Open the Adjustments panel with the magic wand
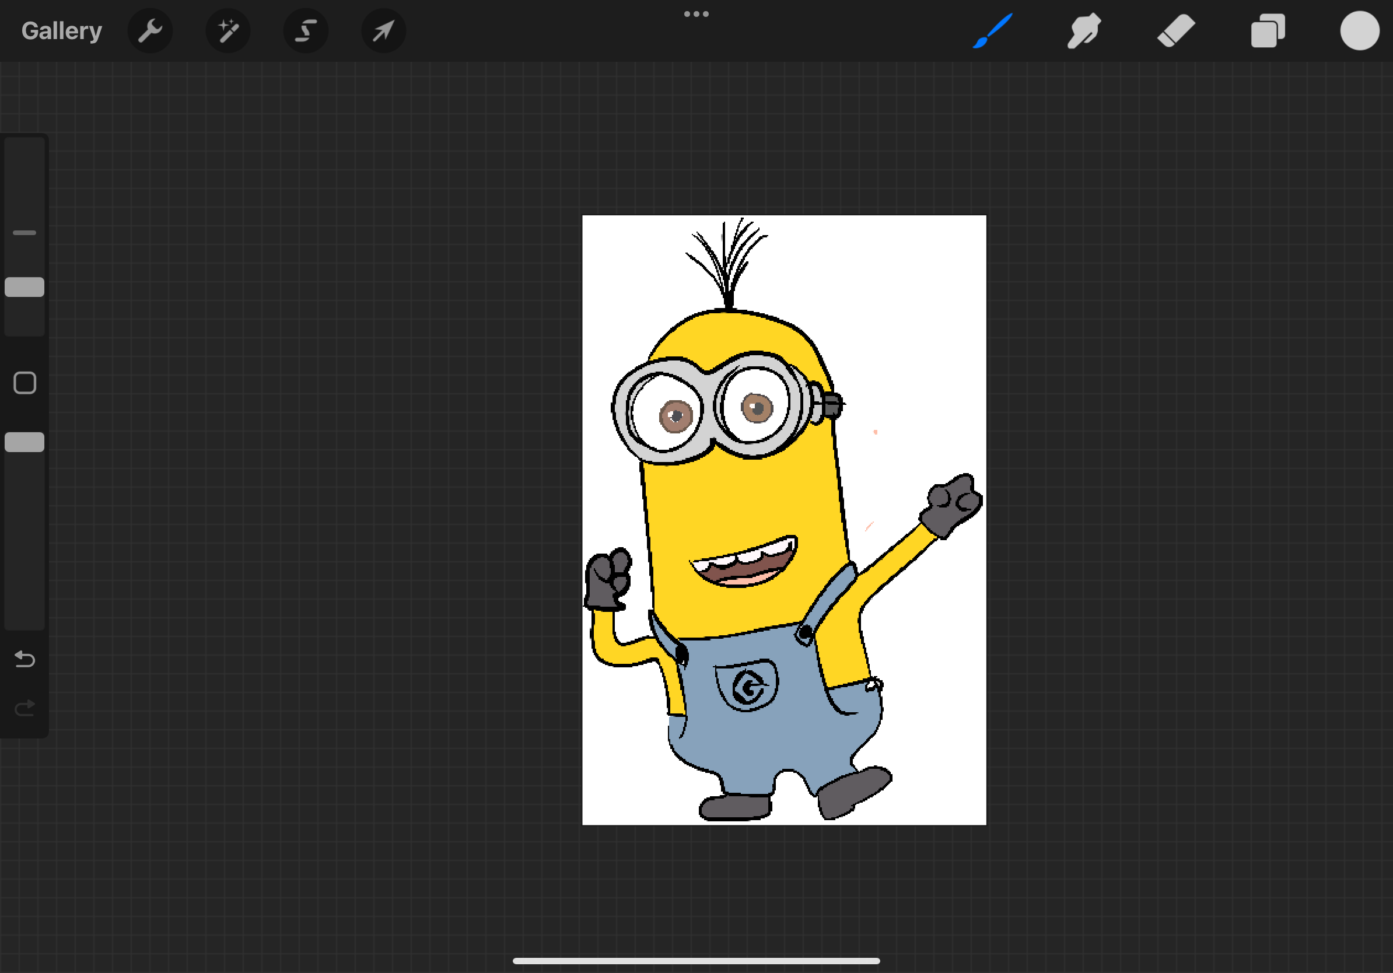The image size is (1393, 973). pyautogui.click(x=228, y=30)
